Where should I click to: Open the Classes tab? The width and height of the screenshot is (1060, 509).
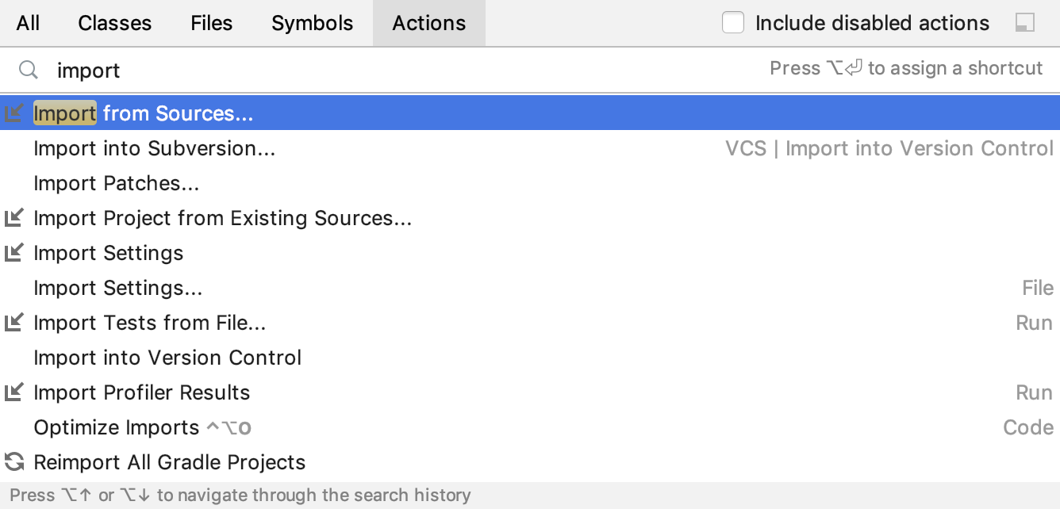pyautogui.click(x=115, y=23)
